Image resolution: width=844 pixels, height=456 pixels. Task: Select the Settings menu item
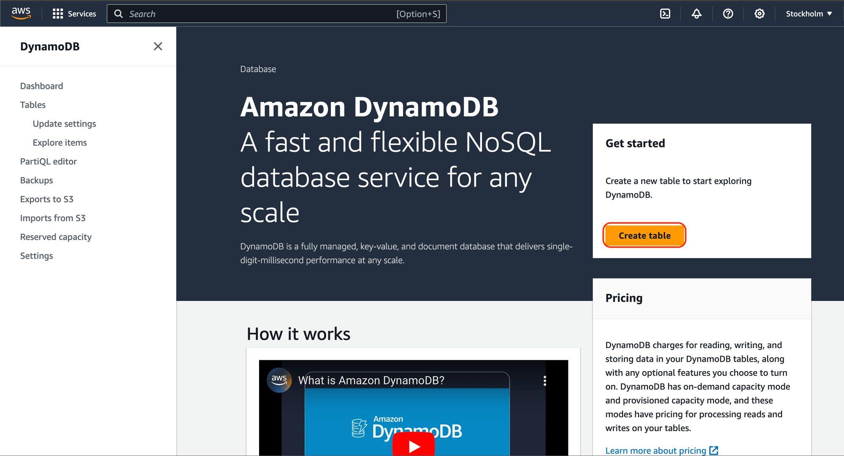tap(37, 255)
